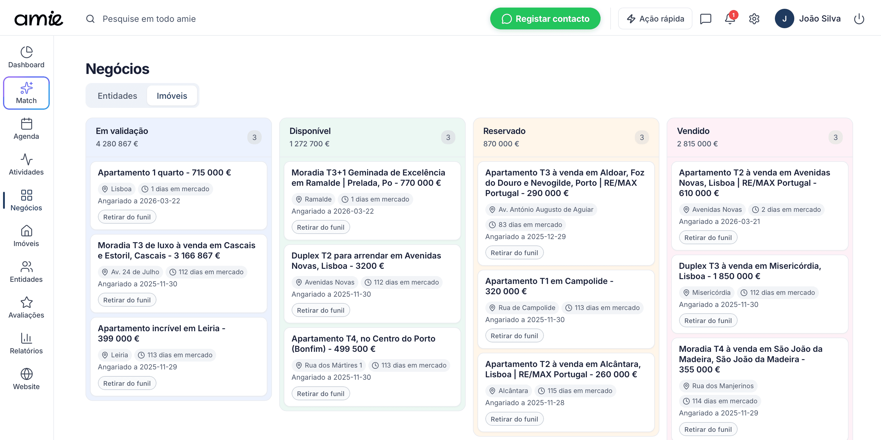Select the Imóveis tab under Negócios
Viewport: 881px width, 440px height.
coord(172,96)
